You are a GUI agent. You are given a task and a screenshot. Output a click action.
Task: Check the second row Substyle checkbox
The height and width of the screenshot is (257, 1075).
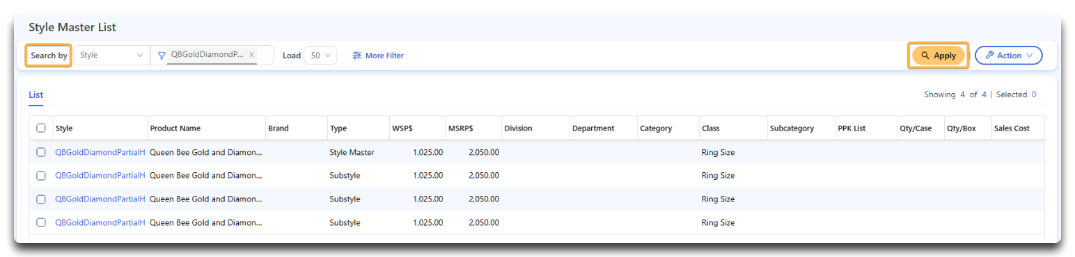[x=41, y=176]
